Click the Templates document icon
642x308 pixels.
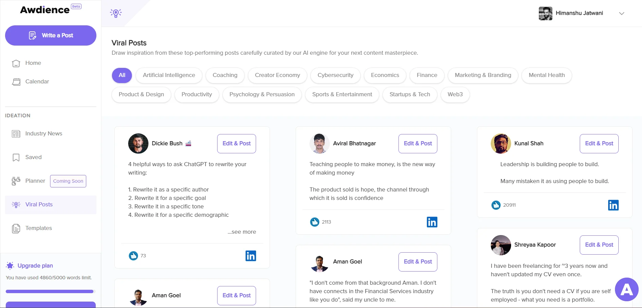pyautogui.click(x=16, y=228)
